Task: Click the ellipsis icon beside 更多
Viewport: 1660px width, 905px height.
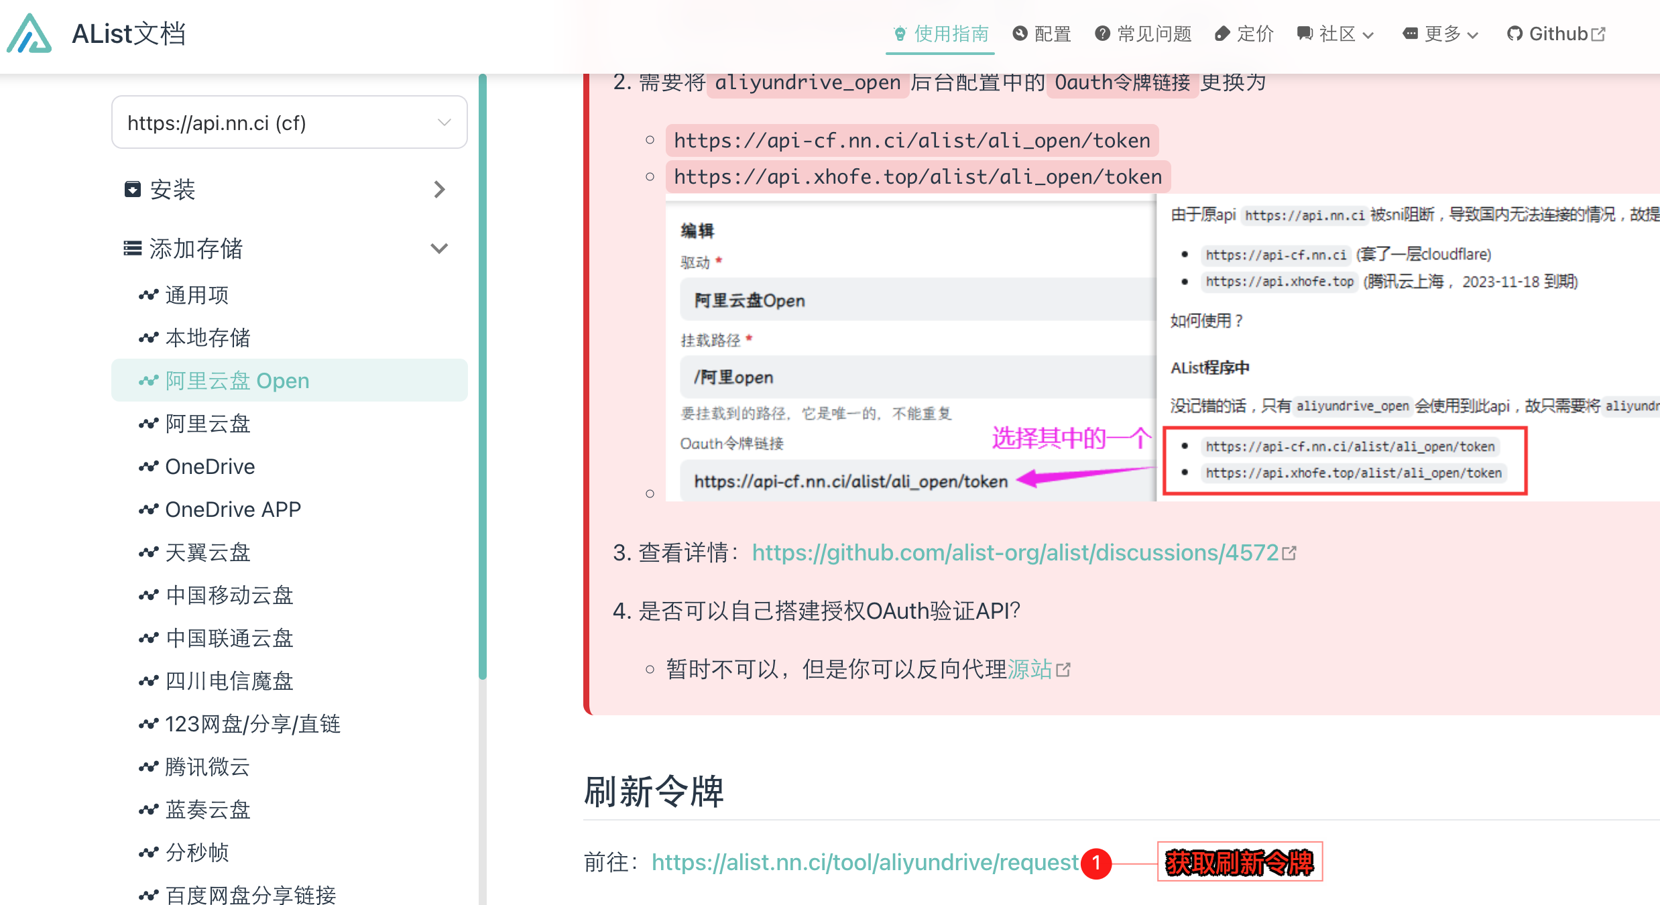Action: coord(1410,34)
